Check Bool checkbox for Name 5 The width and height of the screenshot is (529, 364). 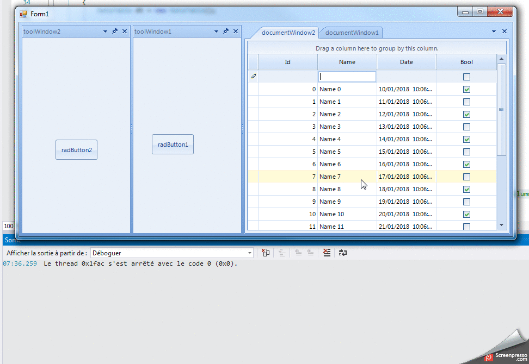click(466, 152)
